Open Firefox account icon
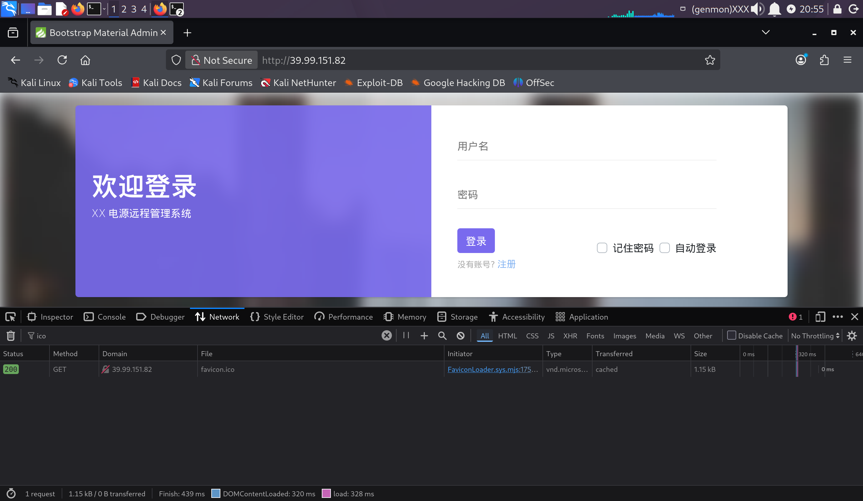 pyautogui.click(x=801, y=60)
